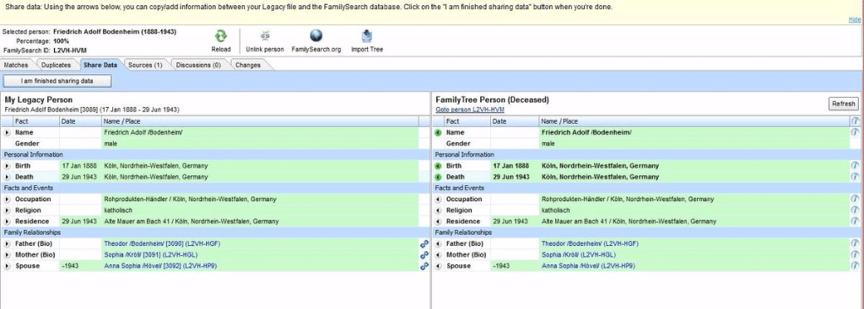Click the Refresh button
This screenshot has height=309, width=864.
point(843,104)
